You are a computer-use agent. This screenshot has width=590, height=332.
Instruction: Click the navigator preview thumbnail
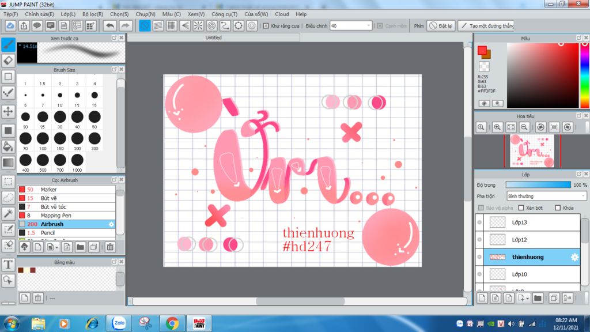tap(532, 151)
